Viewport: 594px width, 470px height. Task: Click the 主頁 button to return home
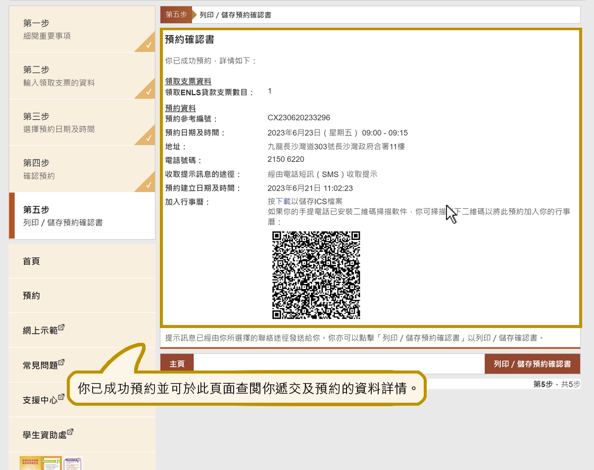[176, 363]
